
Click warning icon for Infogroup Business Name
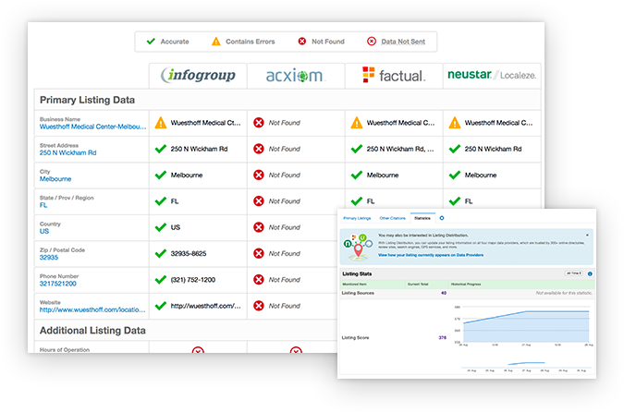click(162, 122)
